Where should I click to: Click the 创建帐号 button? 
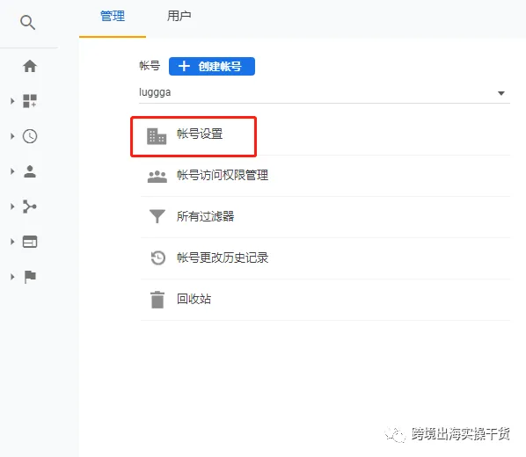(212, 67)
